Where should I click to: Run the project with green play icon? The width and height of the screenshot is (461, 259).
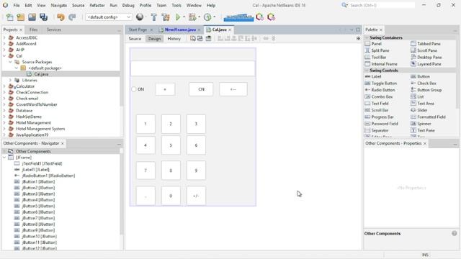(x=178, y=17)
